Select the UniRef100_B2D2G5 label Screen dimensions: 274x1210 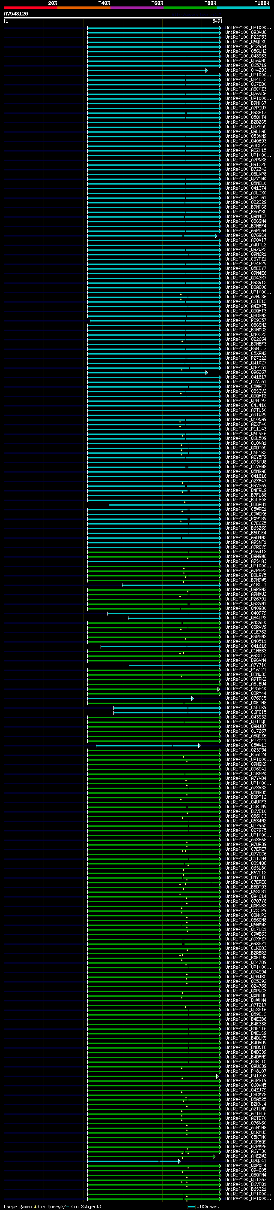pos(246,122)
